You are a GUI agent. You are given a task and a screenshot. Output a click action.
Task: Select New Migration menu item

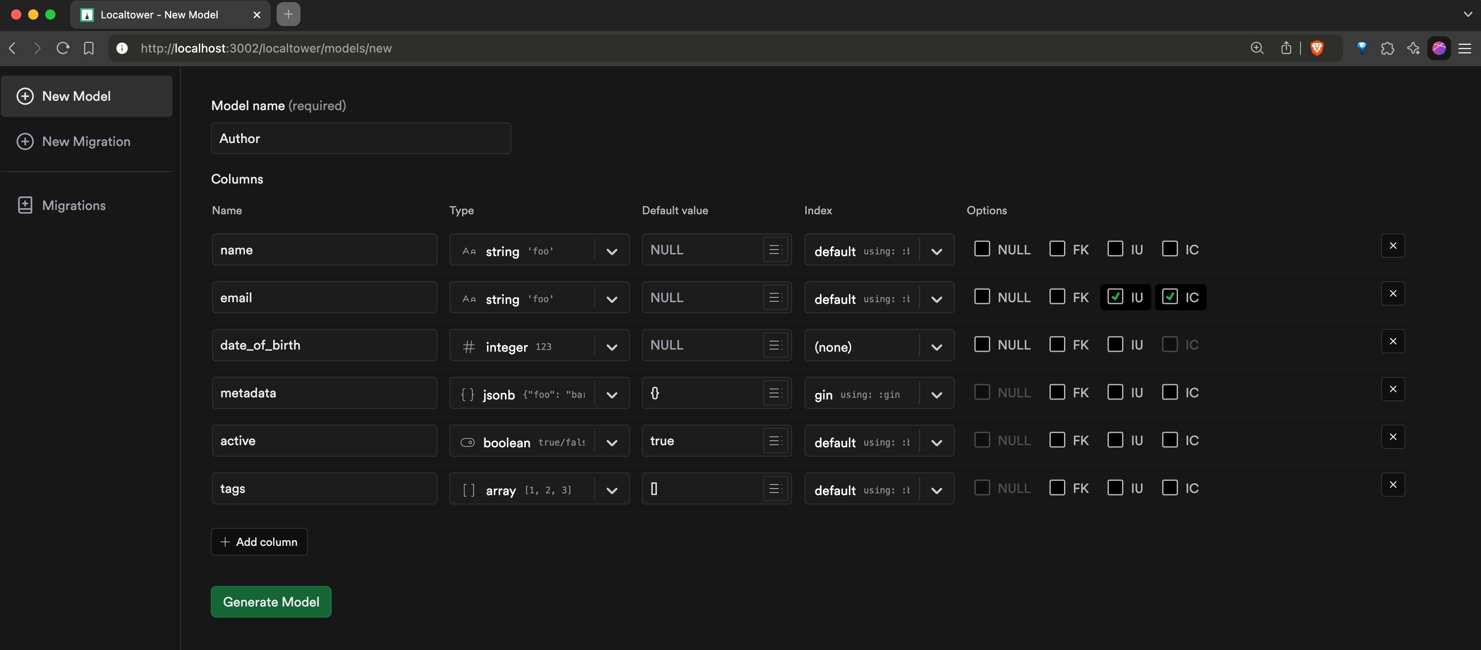86,142
